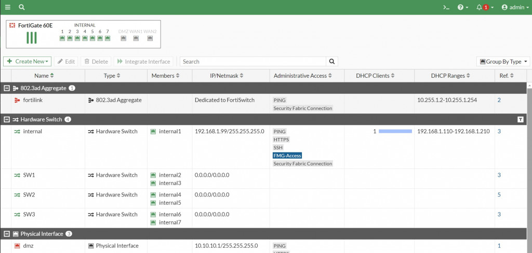Click the Edit button
Viewport: 532px width, 253px height.
[66, 61]
